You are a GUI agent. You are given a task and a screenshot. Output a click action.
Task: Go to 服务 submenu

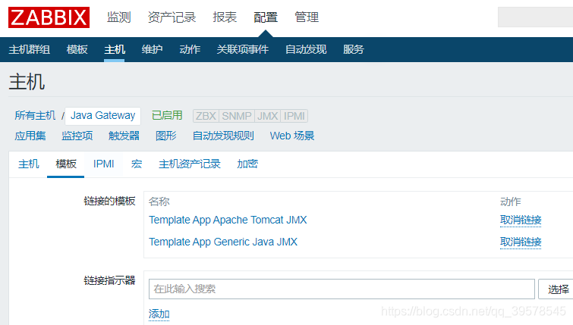pyautogui.click(x=354, y=49)
